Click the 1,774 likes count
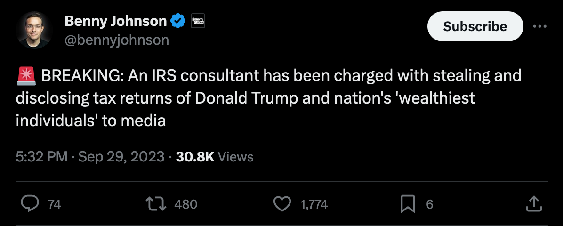 click(314, 204)
